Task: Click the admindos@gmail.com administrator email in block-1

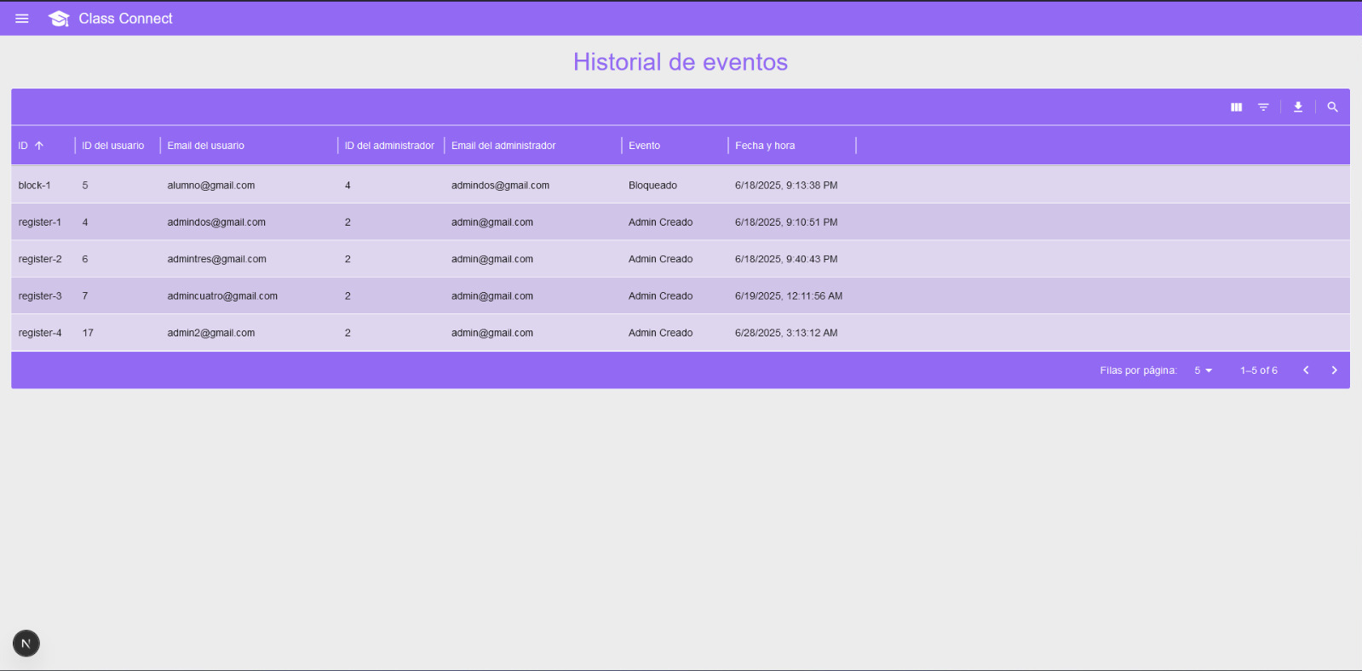Action: (x=500, y=185)
